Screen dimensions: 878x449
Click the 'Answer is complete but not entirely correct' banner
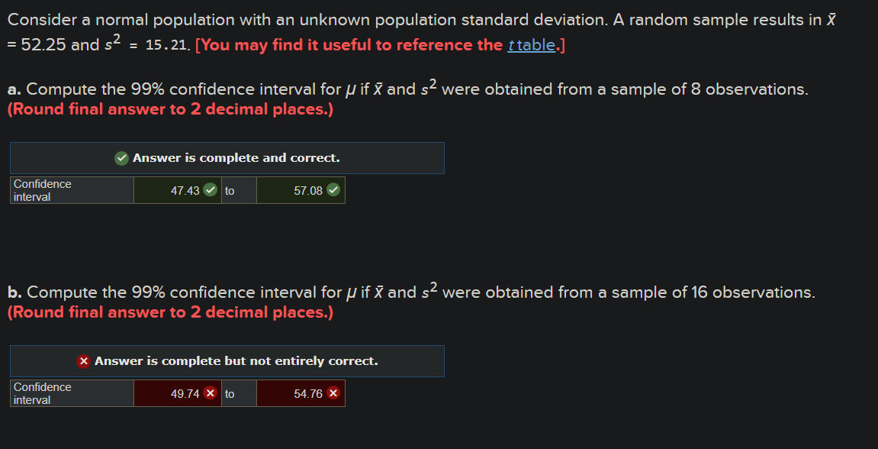[x=227, y=361]
